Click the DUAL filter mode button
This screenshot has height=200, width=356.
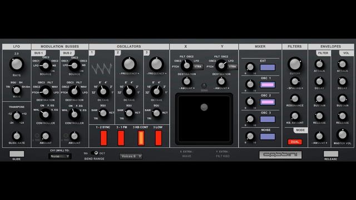click(295, 142)
